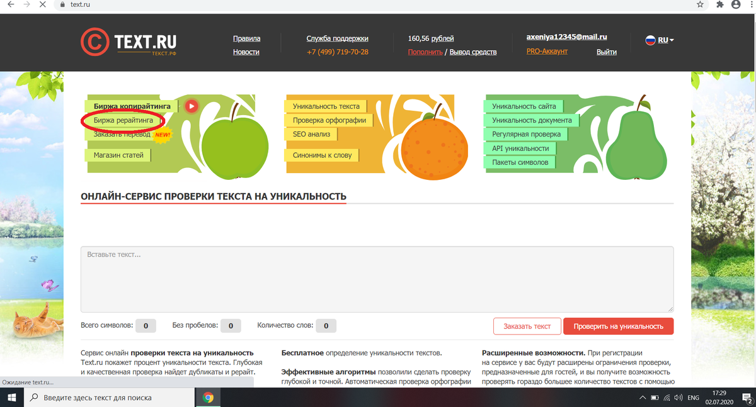
Task: Click Проверить на уникальность
Action: (x=618, y=326)
